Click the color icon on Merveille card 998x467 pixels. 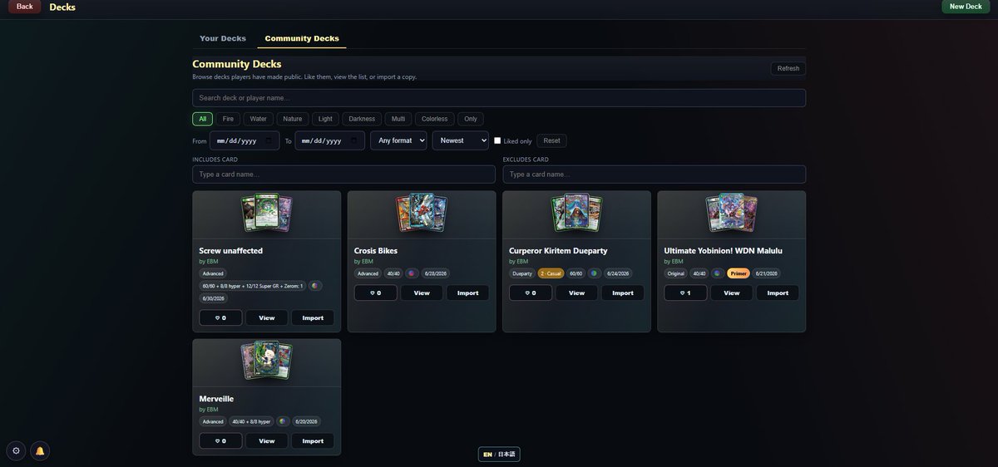click(x=283, y=421)
